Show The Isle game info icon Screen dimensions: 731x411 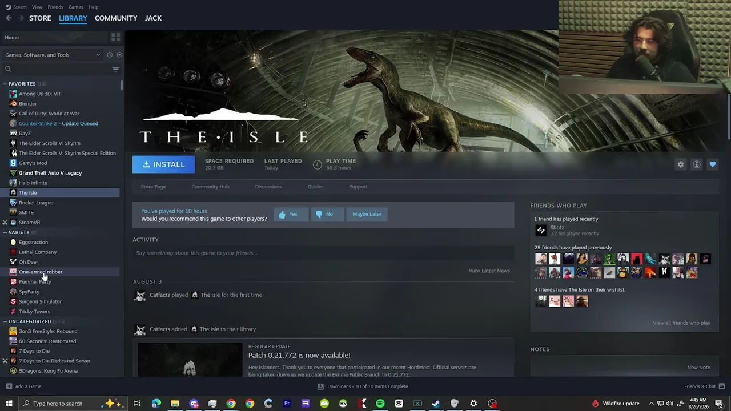click(697, 164)
